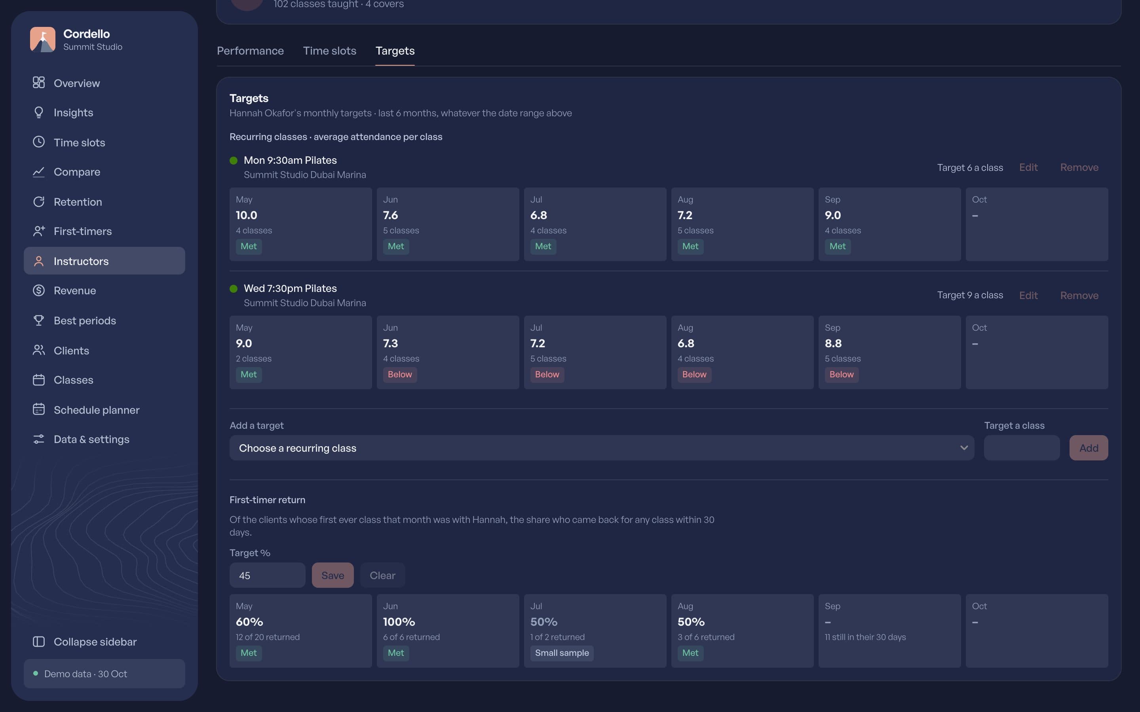The width and height of the screenshot is (1140, 712).
Task: Click the Cordello logo in the sidebar
Action: (43, 40)
